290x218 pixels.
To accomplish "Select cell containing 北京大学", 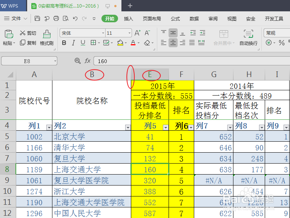I will click(92, 136).
